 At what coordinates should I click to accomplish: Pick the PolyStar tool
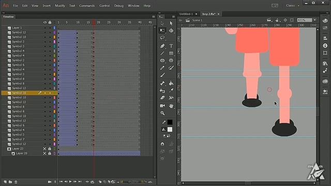coord(171,60)
